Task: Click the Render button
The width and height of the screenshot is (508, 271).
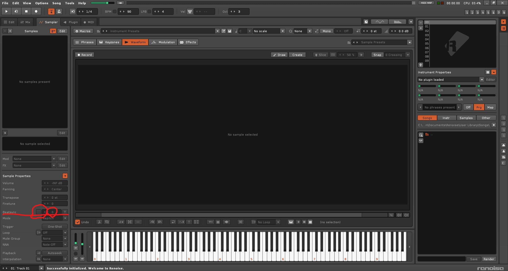Action: [x=489, y=259]
